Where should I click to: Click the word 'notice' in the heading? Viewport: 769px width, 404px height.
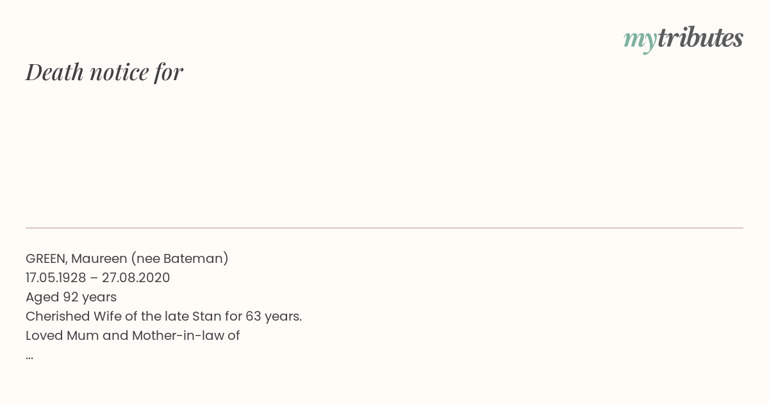(x=119, y=72)
